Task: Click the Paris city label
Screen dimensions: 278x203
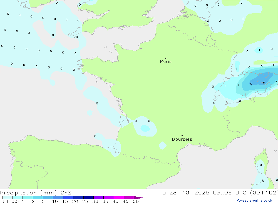Action: tap(166, 61)
